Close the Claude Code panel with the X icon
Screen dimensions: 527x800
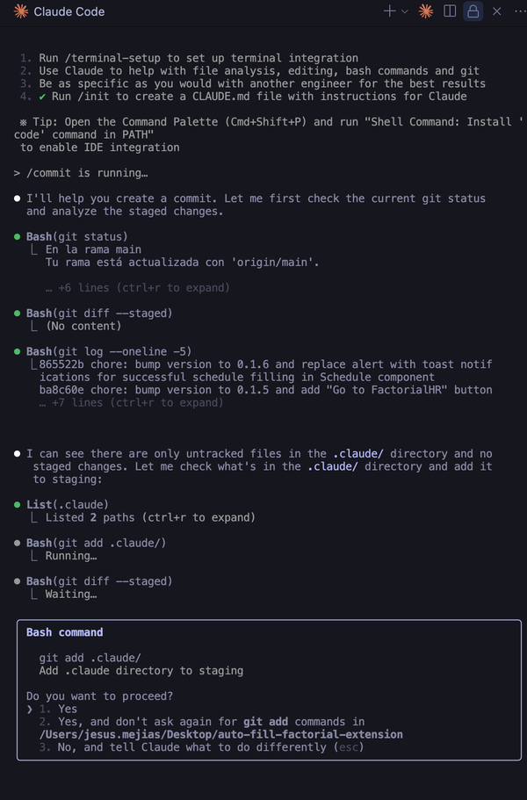tap(496, 11)
